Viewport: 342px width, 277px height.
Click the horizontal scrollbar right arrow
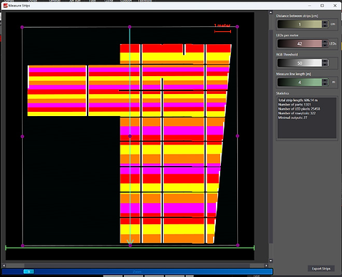click(266, 266)
